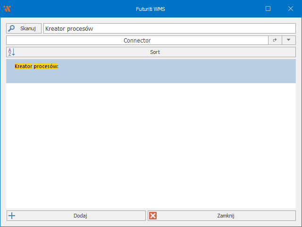The width and height of the screenshot is (302, 227).
Task: Expand the dropdown arrow next to Connector
Action: point(288,40)
